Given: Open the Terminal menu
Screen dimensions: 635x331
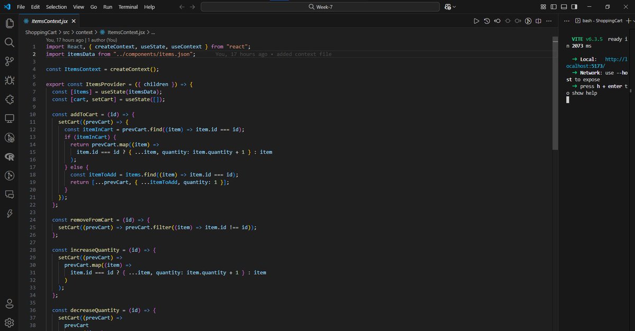Looking at the screenshot, I should [128, 7].
